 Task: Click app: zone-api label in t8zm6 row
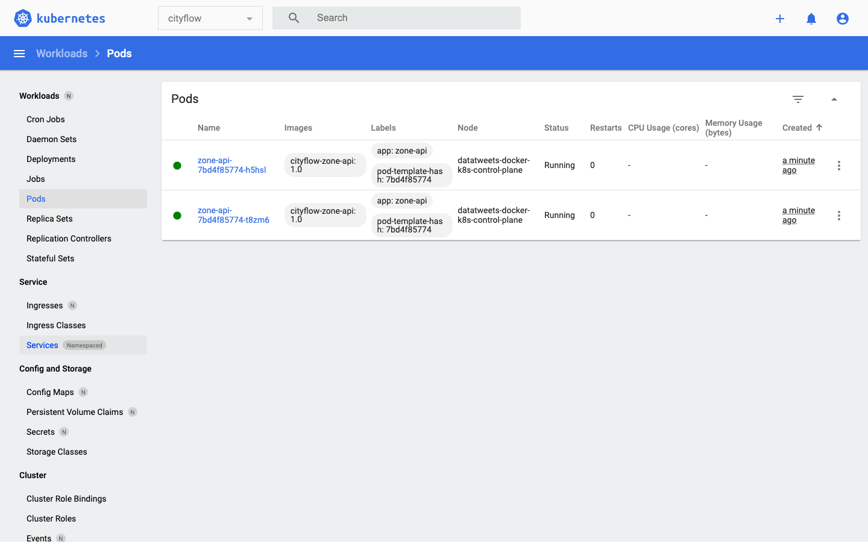pos(402,201)
